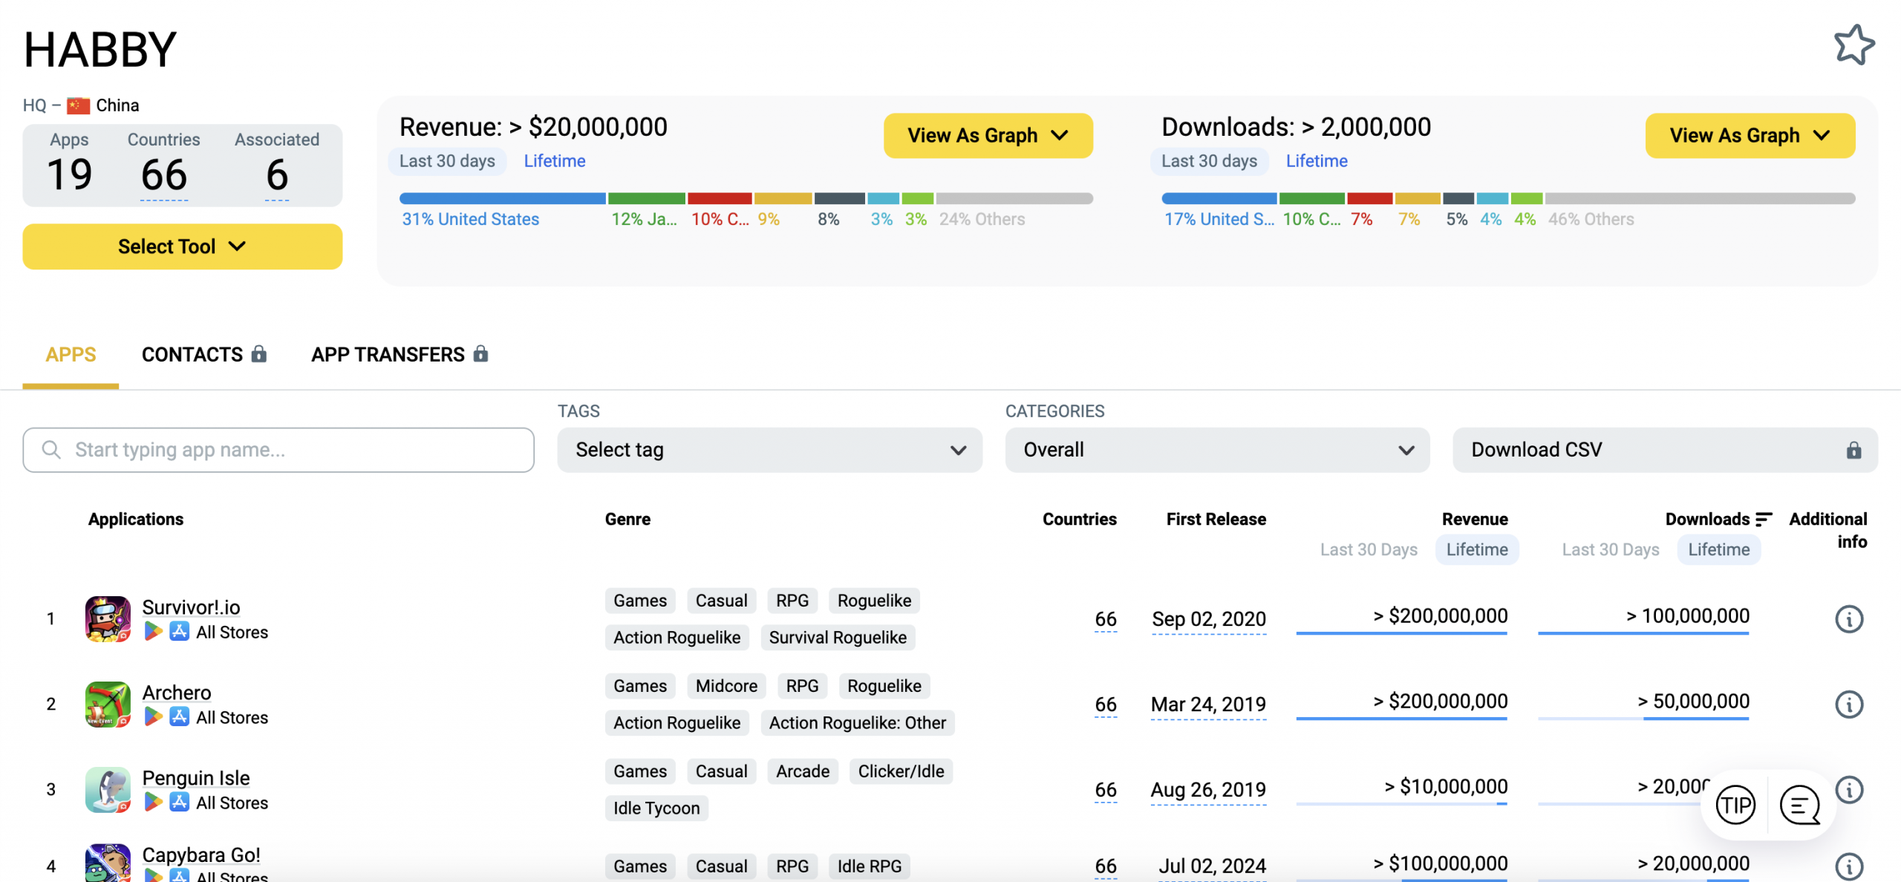Open info icon for Archero row

pos(1849,704)
